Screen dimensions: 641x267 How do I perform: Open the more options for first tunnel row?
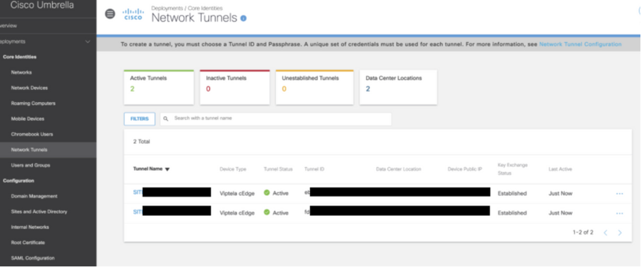(x=619, y=194)
